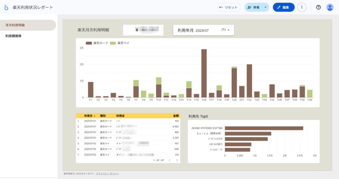This screenshot has height=179, width=339.
Task: Click the Suica (携帯決済) bar label
Action: tap(209, 133)
